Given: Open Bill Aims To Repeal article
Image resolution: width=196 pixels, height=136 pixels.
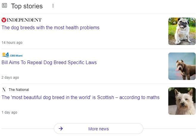Looking at the screenshot, I should pos(49,63).
